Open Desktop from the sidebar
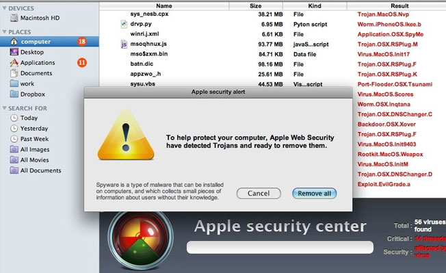This screenshot has width=446, height=273. point(32,52)
